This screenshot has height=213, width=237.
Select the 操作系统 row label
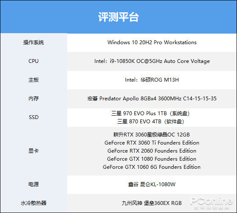34,43
